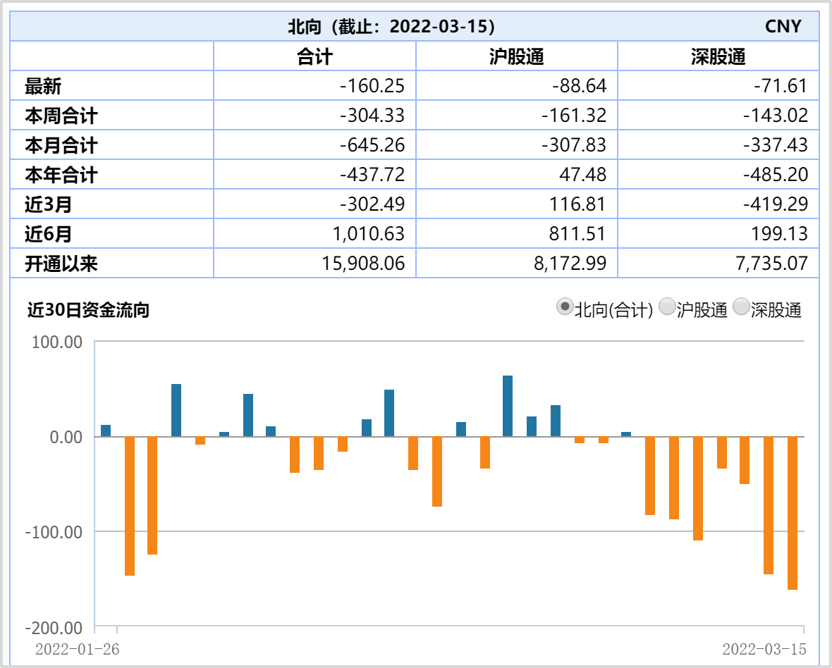Click the 北向 (截止: 2022-03-15) title
This screenshot has height=668, width=832.
[391, 27]
